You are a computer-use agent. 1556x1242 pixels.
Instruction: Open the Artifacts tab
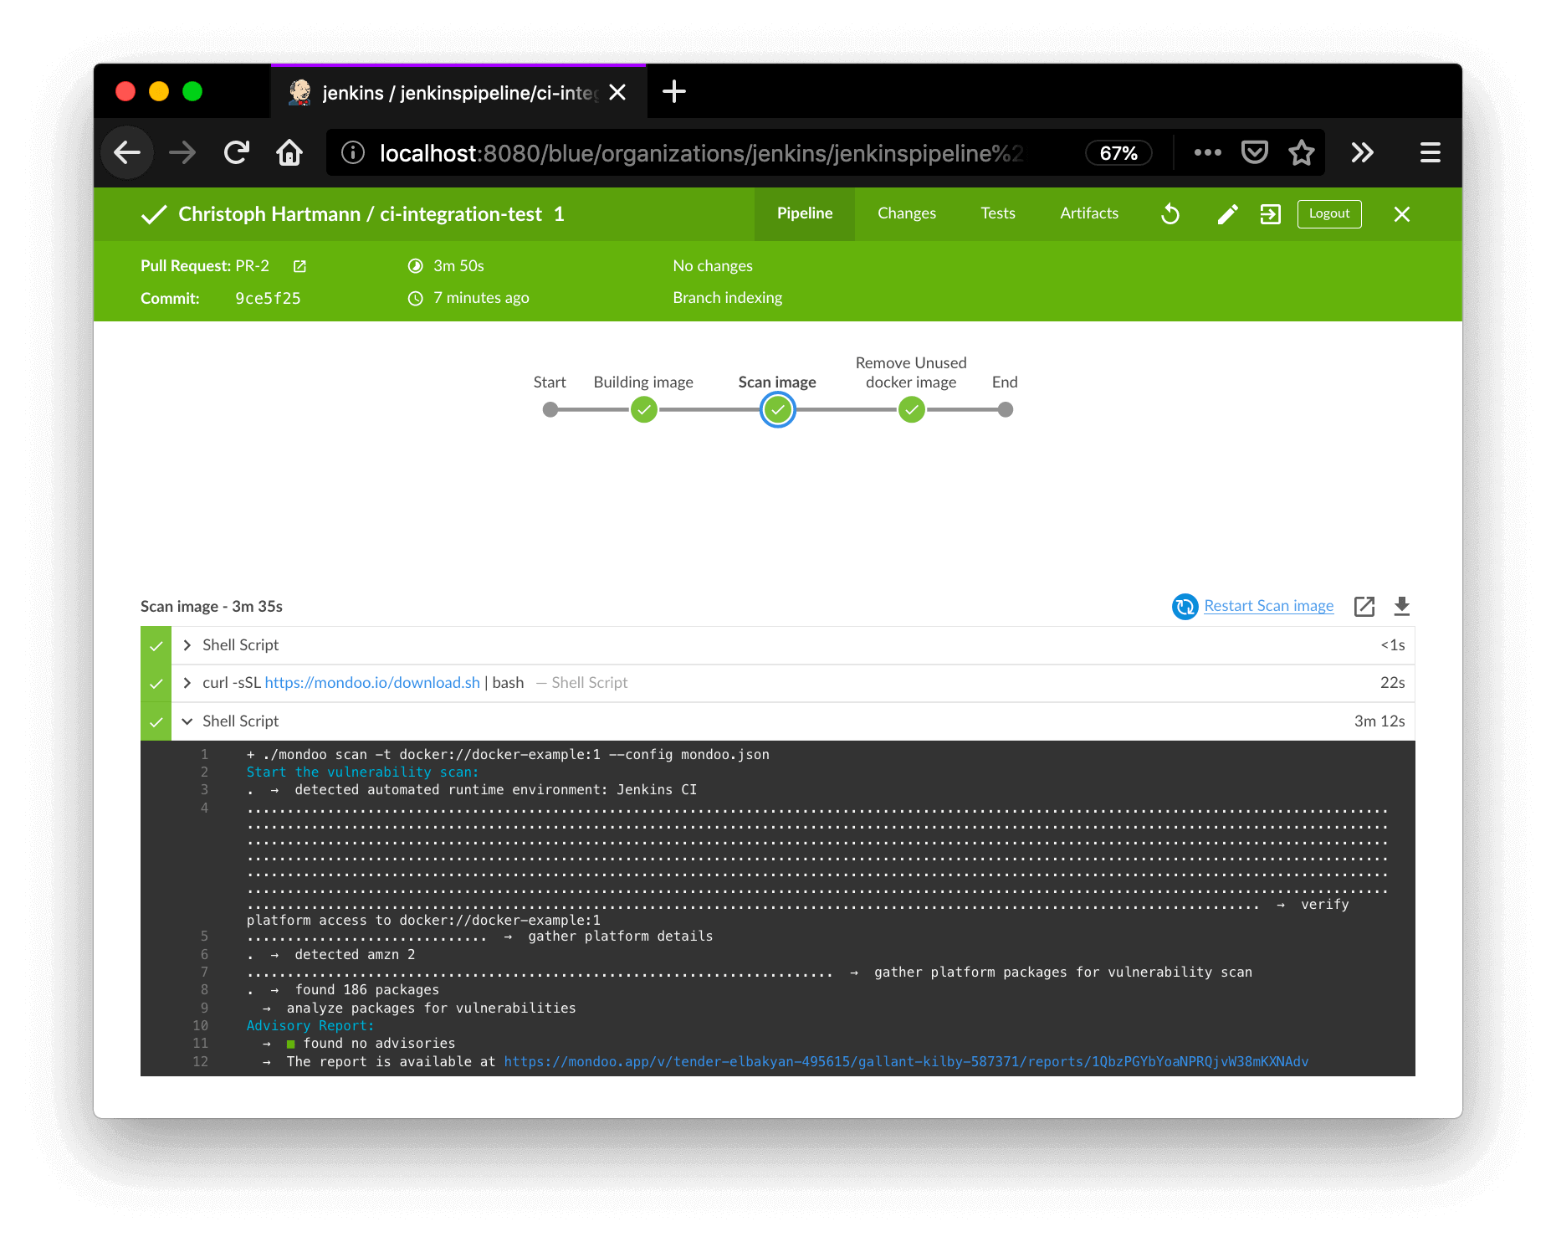(1088, 214)
